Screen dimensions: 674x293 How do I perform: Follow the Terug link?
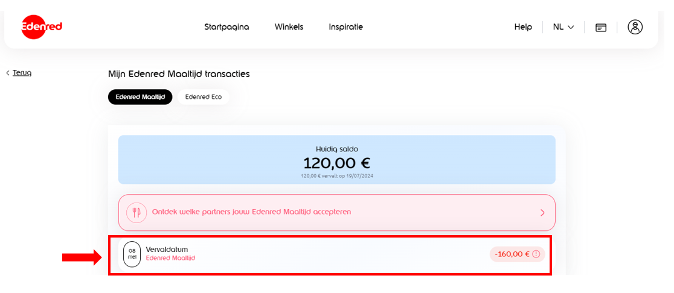pos(22,73)
